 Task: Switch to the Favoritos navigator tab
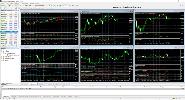10,84
